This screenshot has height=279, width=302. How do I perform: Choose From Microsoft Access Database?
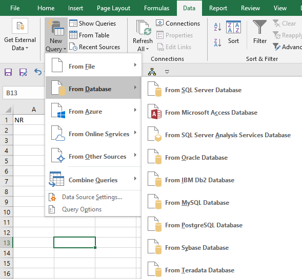222,111
